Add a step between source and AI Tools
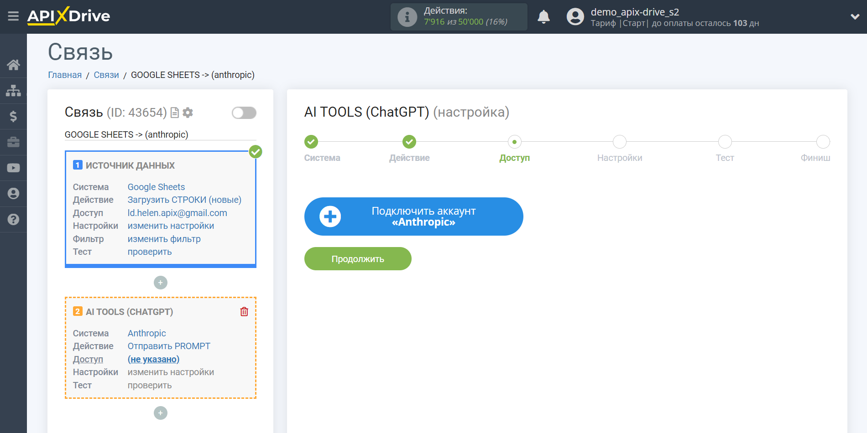The width and height of the screenshot is (867, 433). click(161, 283)
